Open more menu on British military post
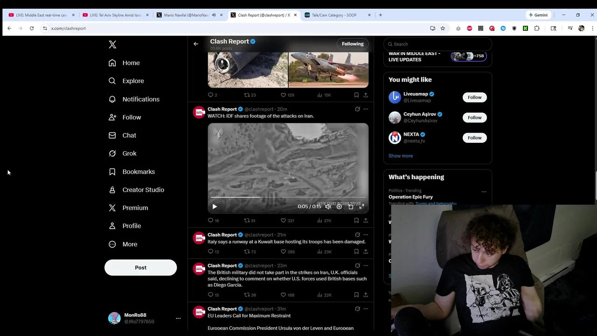Image resolution: width=597 pixels, height=336 pixels. point(366,266)
